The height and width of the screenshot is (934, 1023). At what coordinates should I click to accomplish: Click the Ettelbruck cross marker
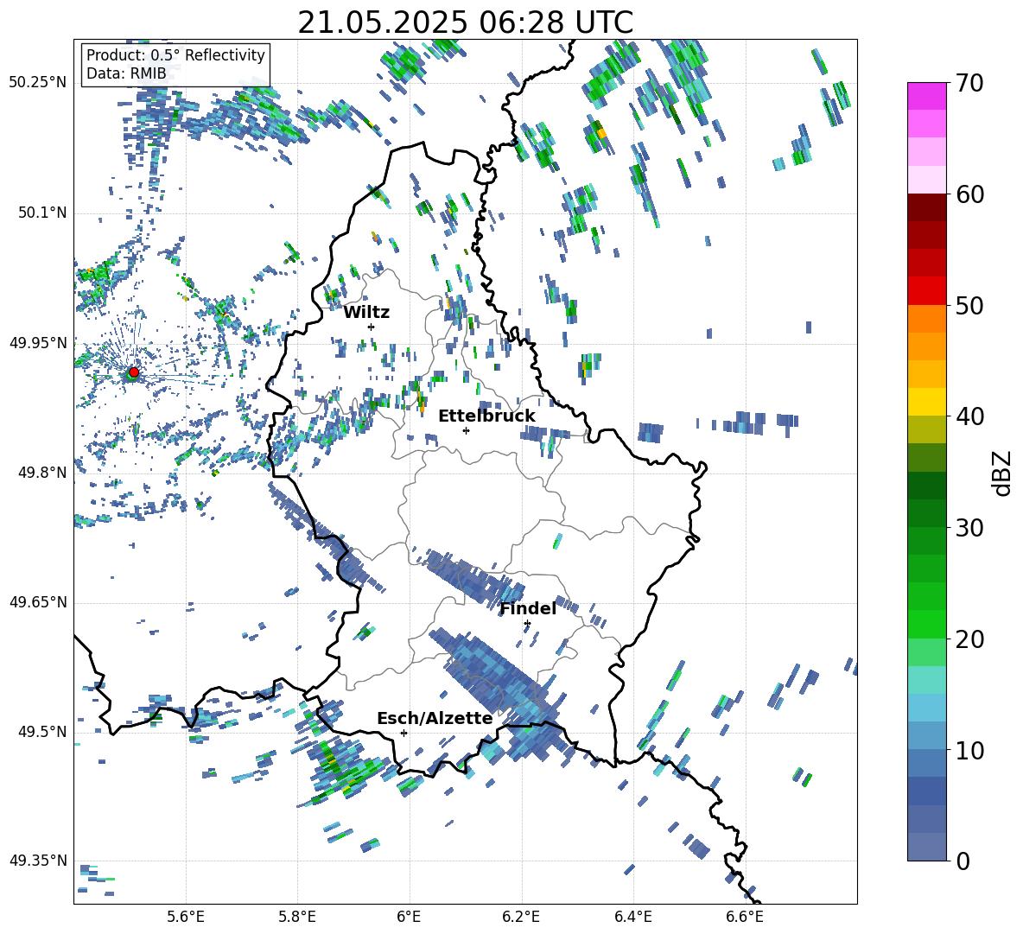click(x=466, y=430)
